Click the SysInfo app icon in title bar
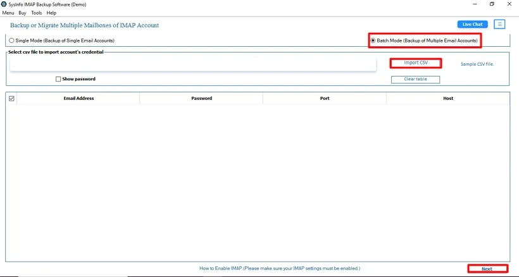Image resolution: width=519 pixels, height=277 pixels. (4, 4)
